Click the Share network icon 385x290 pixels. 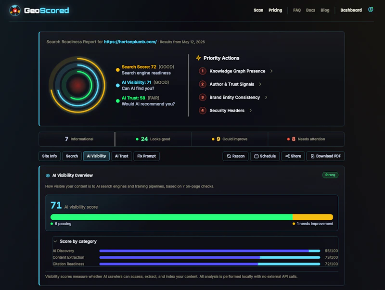coord(287,156)
